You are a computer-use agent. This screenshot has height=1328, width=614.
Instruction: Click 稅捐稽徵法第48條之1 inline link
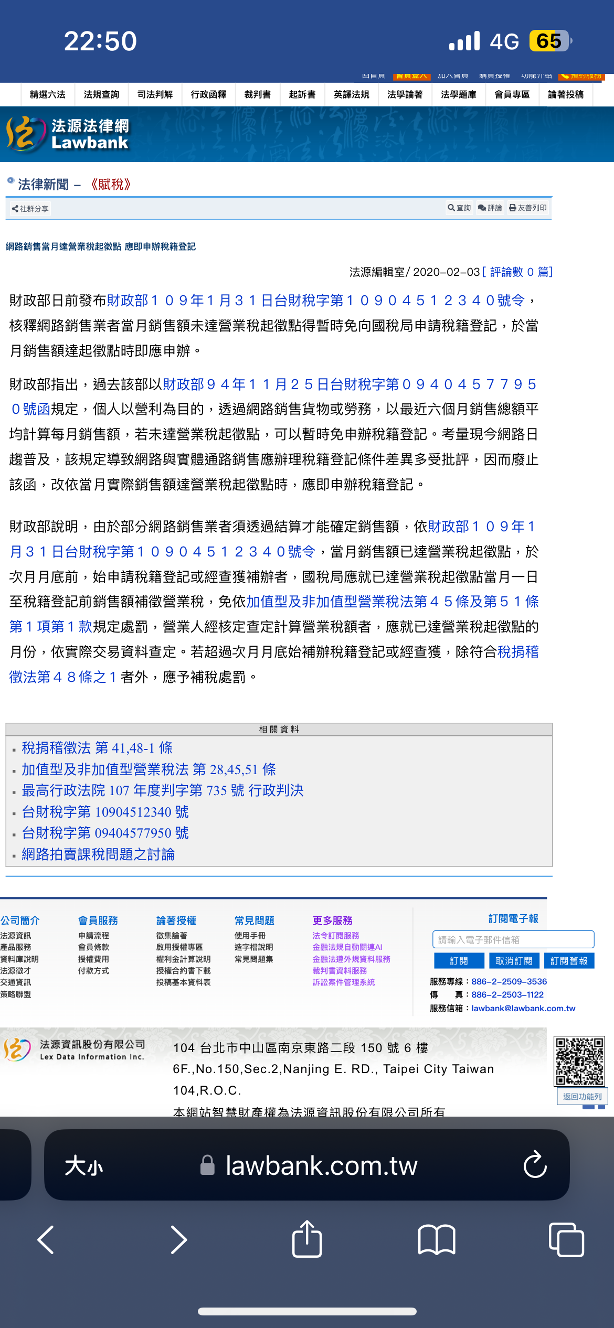click(63, 677)
